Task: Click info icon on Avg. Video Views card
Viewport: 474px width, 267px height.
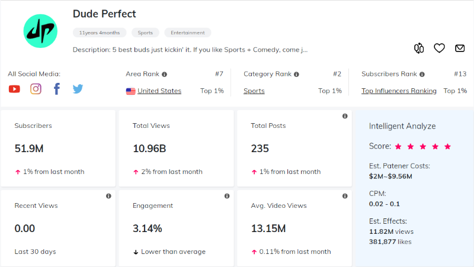Action: click(345, 196)
